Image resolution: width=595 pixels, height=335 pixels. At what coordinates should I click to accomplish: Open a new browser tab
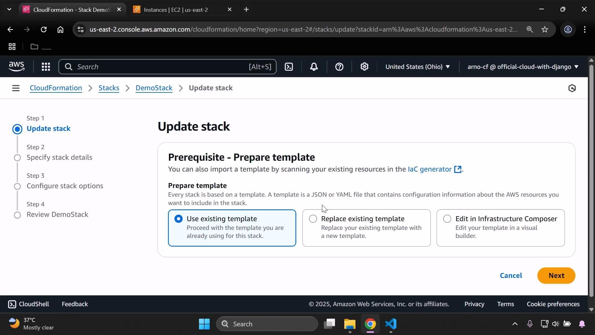246,10
